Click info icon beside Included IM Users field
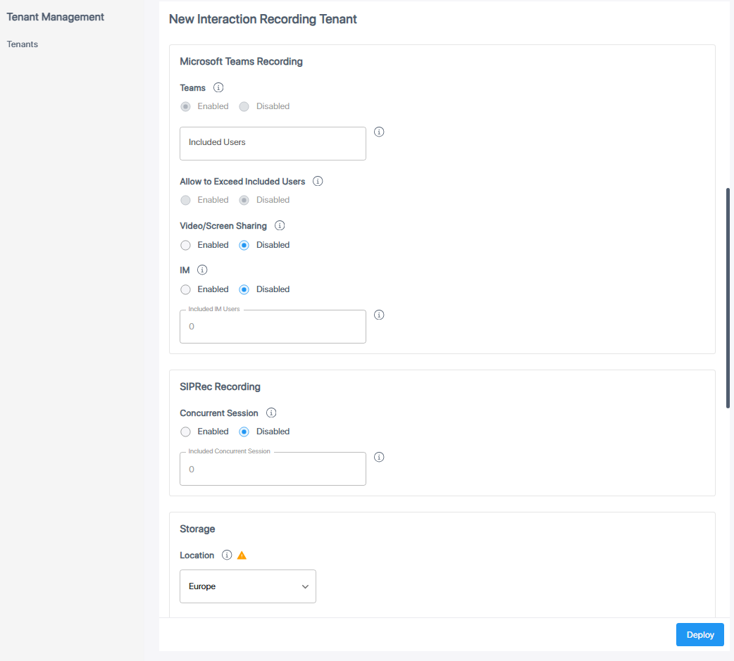Viewport: 734px width, 661px height. pos(379,315)
